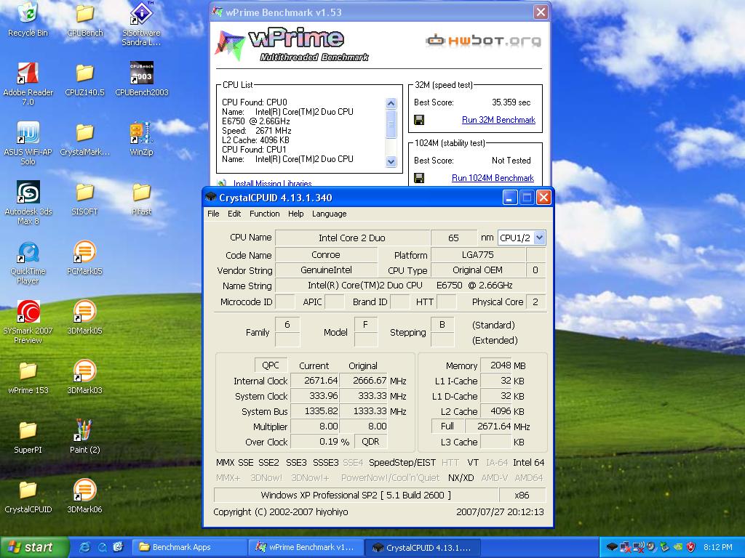
Task: Click the red security shield tray icon
Action: [691, 547]
